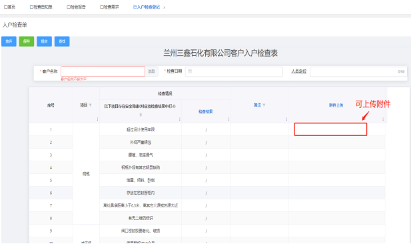Click the 查找 button
This screenshot has width=411, height=244.
click(62, 41)
